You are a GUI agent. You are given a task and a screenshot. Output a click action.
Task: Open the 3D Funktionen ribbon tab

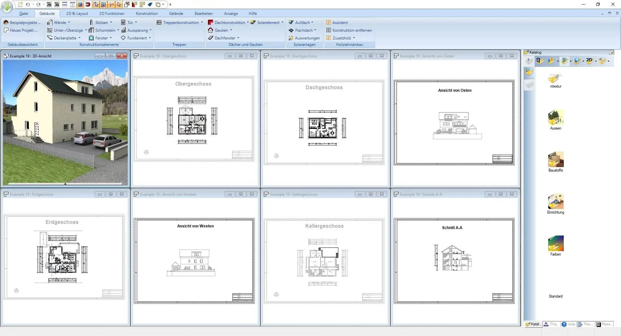pos(112,14)
